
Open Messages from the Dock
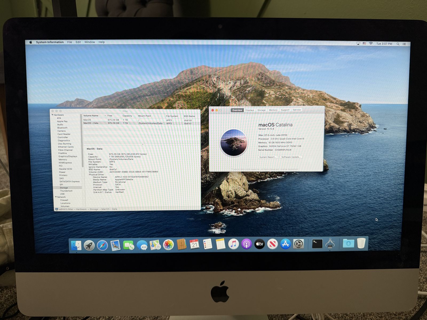click(142, 245)
